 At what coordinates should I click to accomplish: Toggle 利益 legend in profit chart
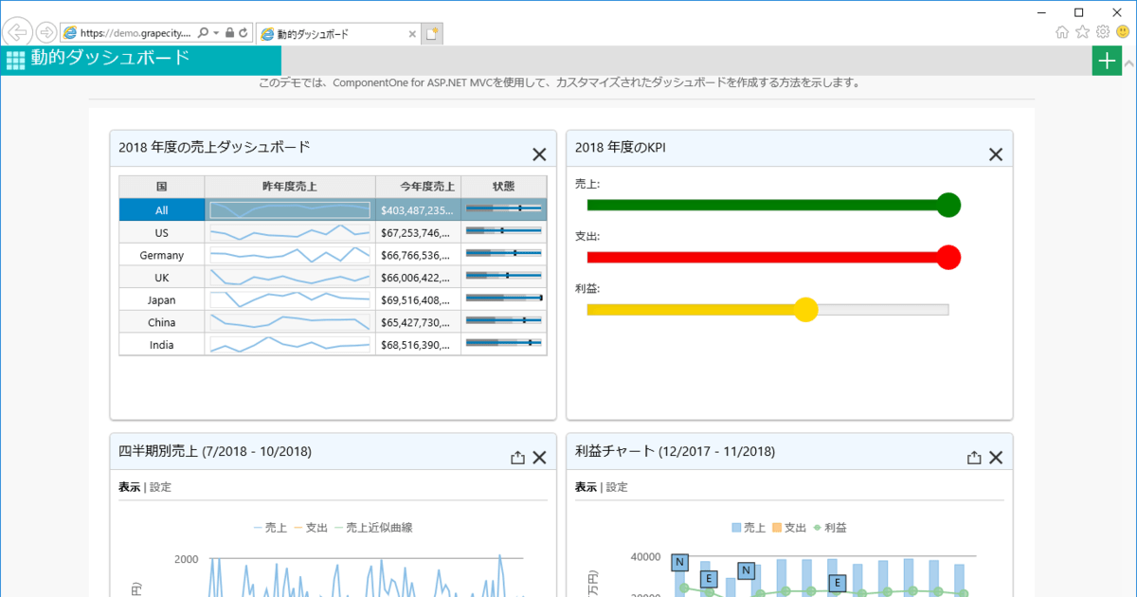pos(830,527)
